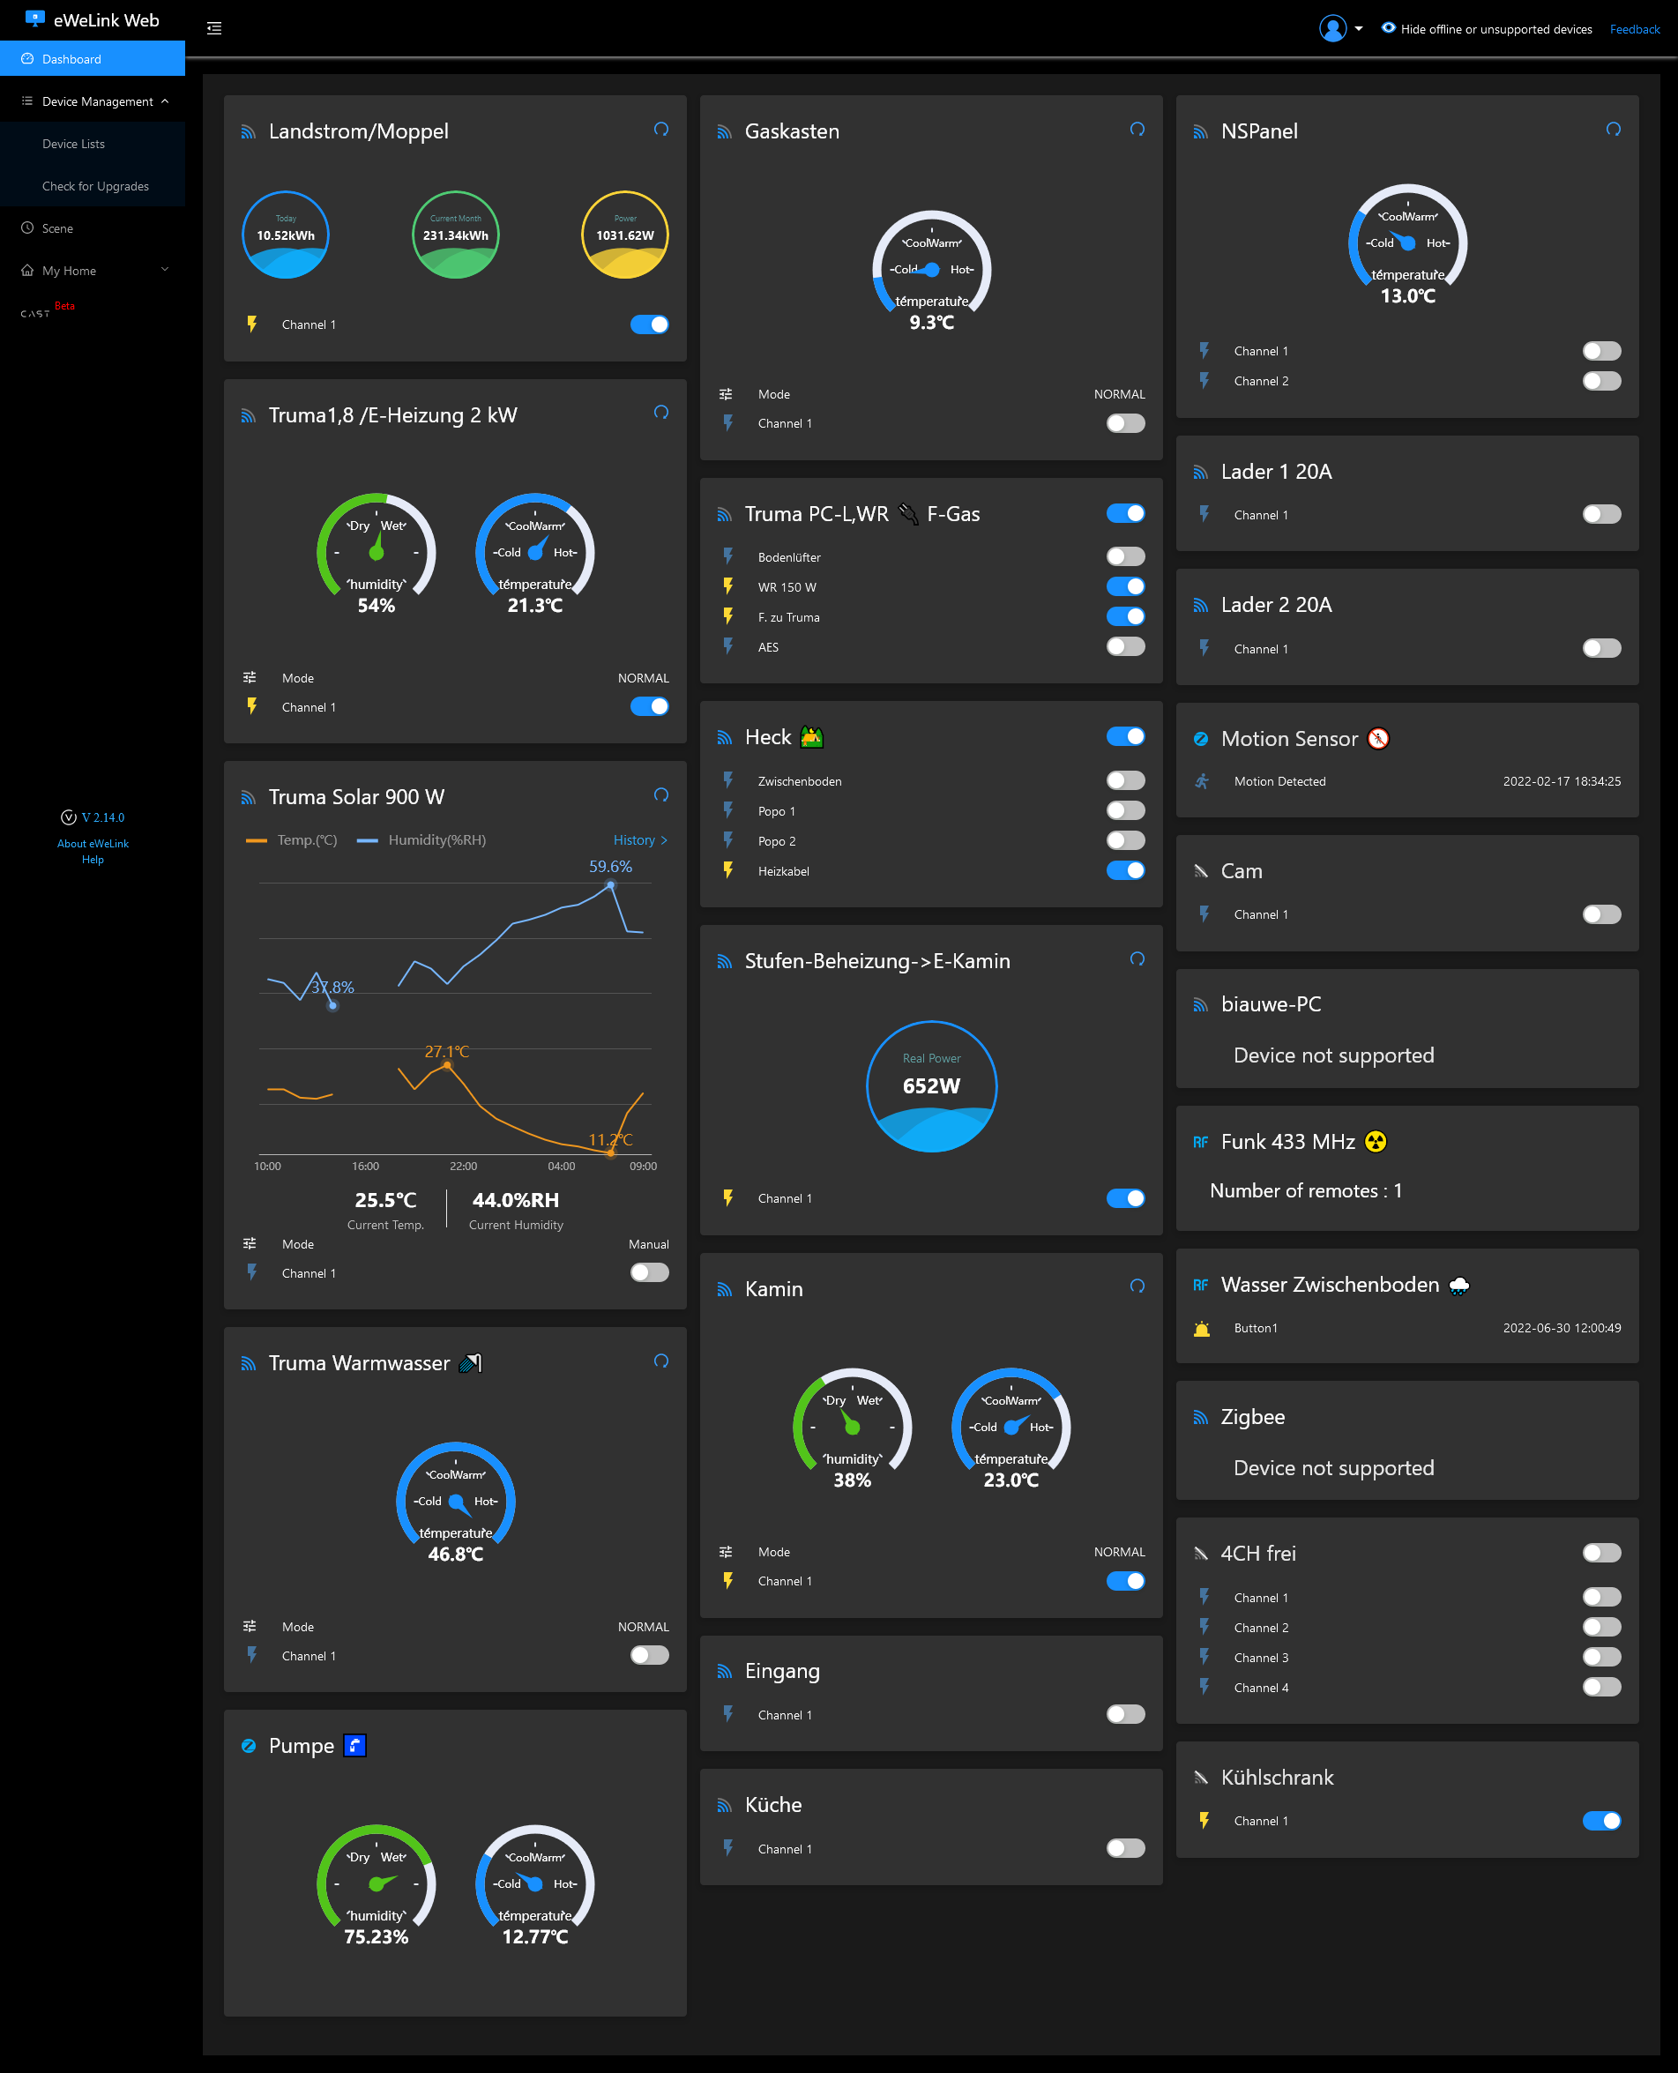
Task: Open the CAST Beta feature
Action: click(x=47, y=311)
